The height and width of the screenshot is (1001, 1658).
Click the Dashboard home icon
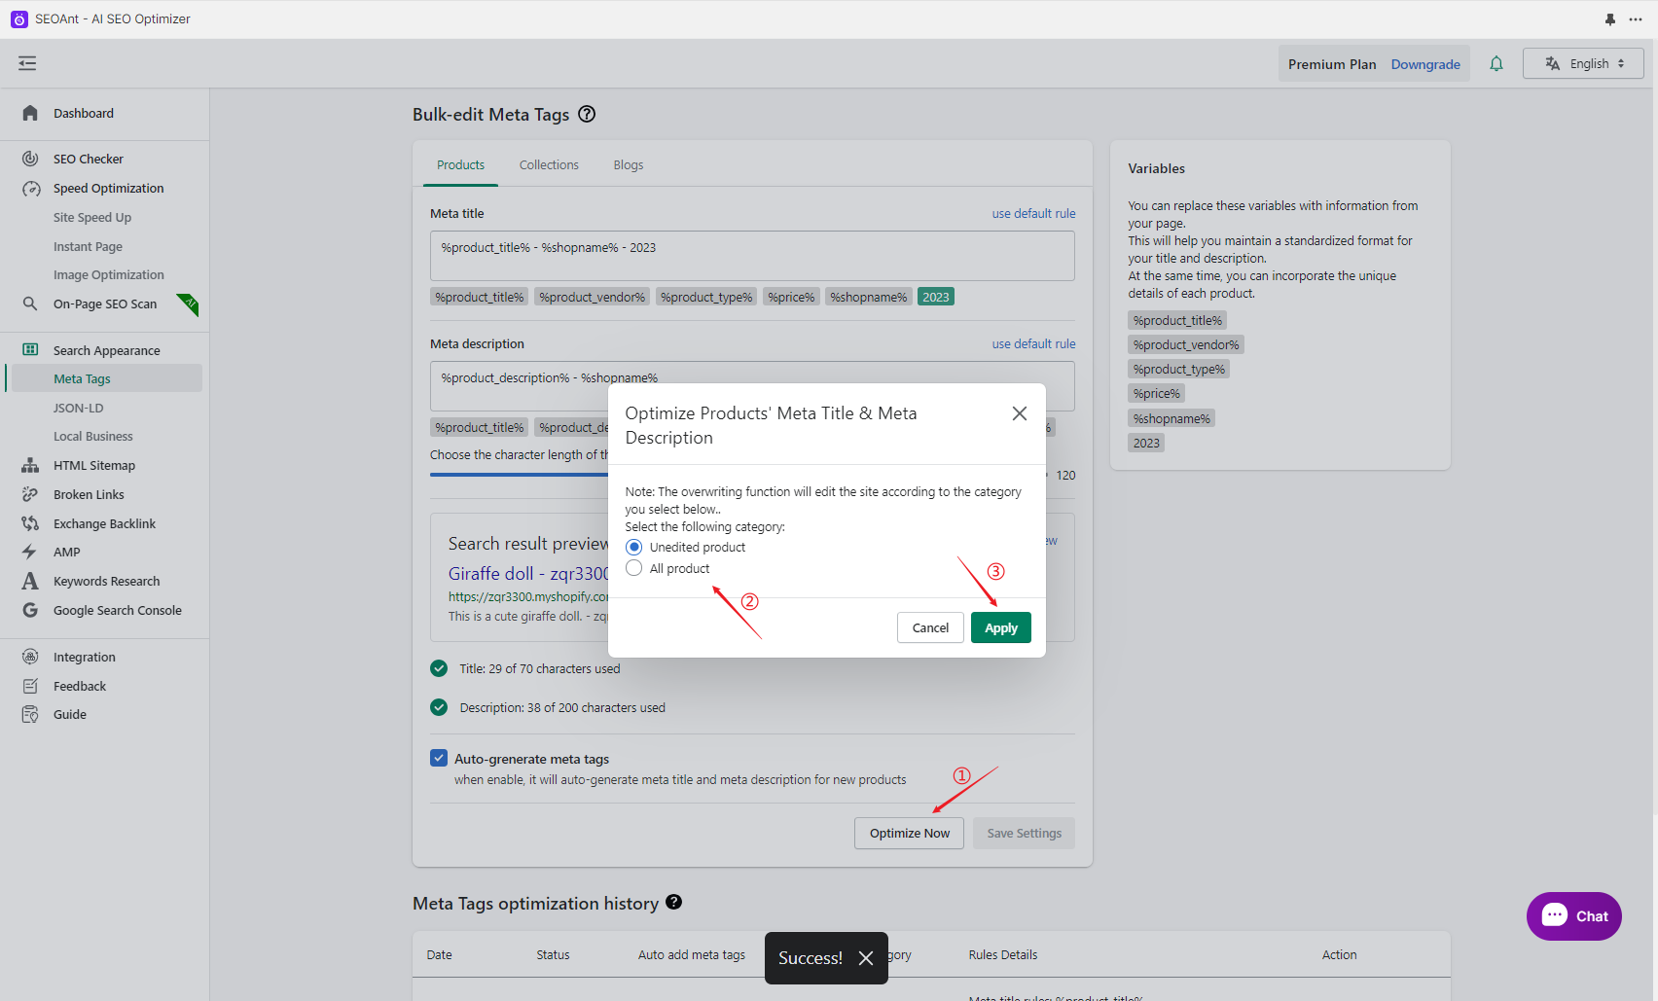click(x=30, y=113)
